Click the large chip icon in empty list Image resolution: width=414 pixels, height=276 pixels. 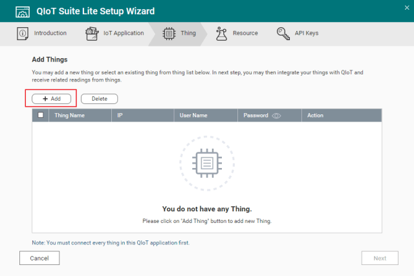tap(206, 160)
